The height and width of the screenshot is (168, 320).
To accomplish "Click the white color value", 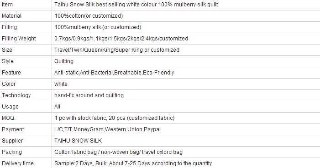I will 61,84.
